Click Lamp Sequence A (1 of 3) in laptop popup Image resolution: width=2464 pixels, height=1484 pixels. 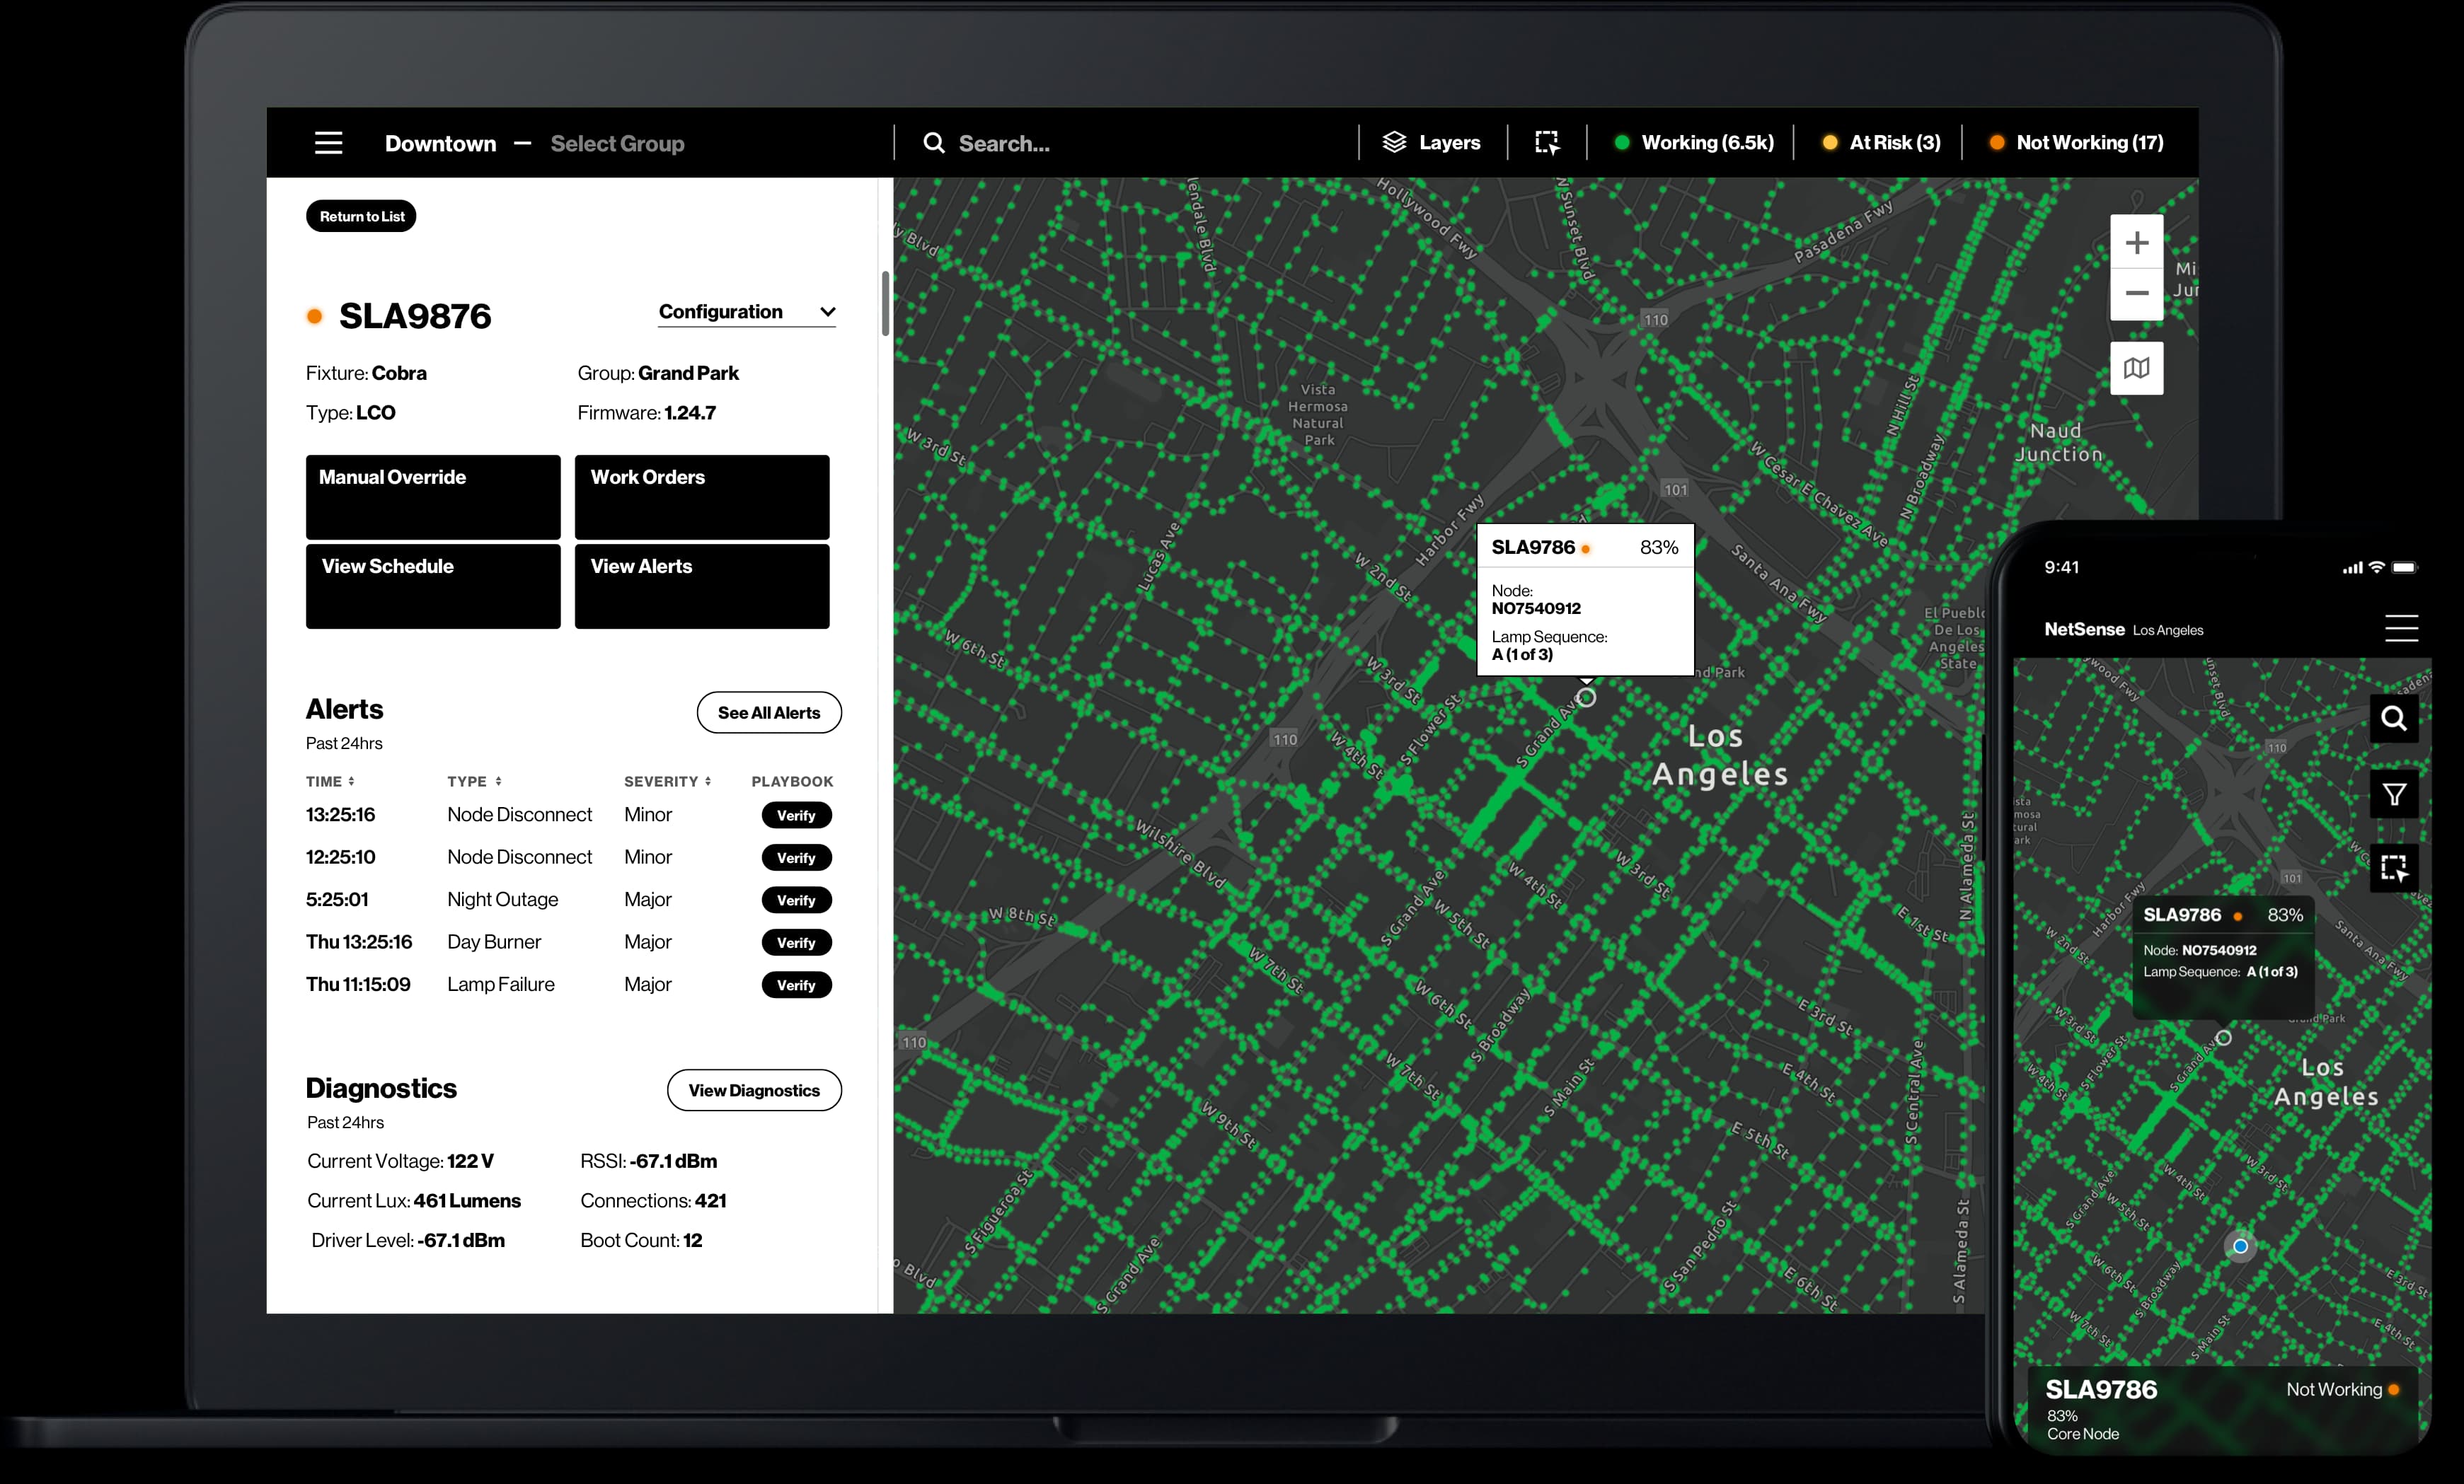[1549, 646]
